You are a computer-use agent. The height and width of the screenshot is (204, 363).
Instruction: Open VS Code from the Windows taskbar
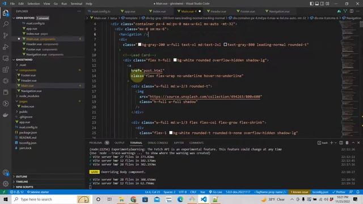tap(204, 199)
